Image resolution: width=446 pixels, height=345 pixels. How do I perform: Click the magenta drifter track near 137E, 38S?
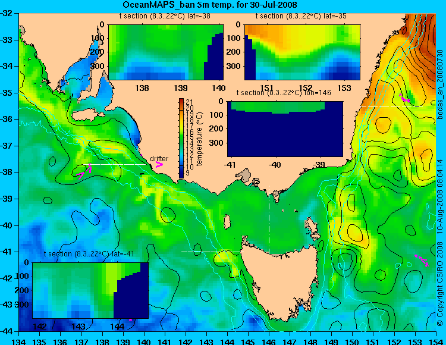coord(84,171)
